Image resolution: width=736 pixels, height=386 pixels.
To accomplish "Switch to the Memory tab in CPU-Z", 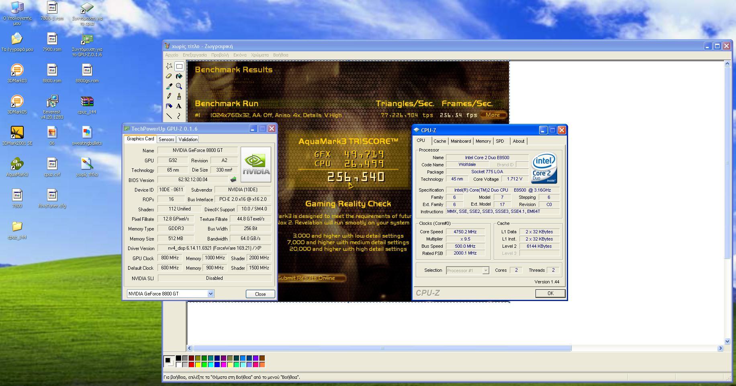I will click(483, 141).
